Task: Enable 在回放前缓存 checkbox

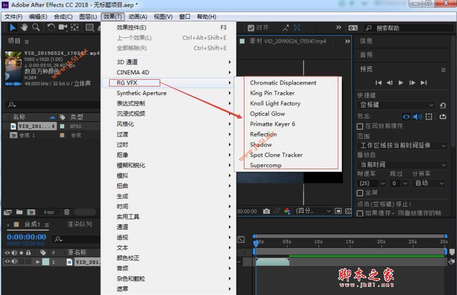Action: [360, 126]
